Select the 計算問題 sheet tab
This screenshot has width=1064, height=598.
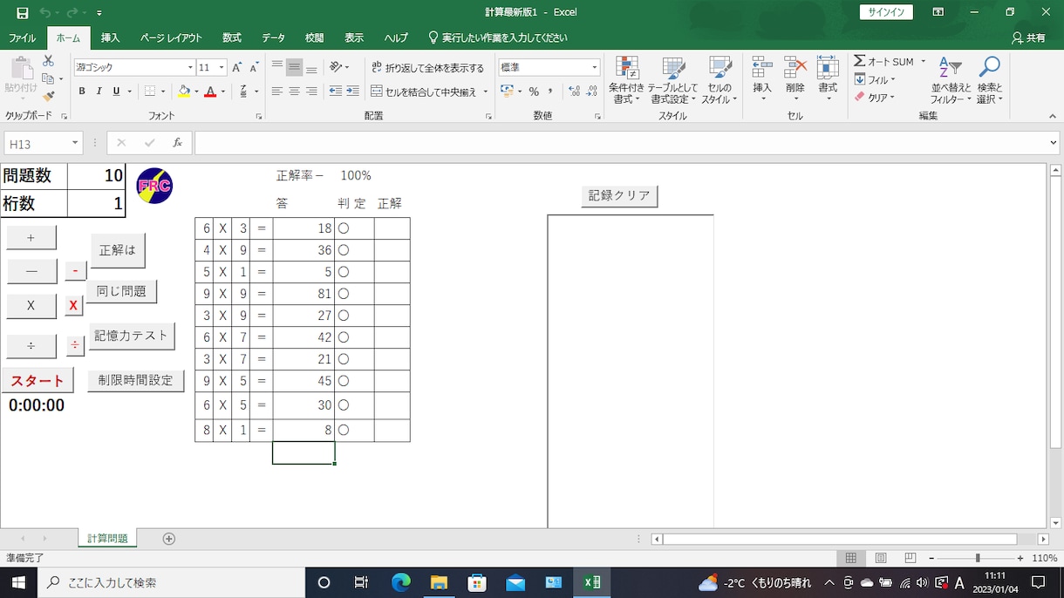107,539
